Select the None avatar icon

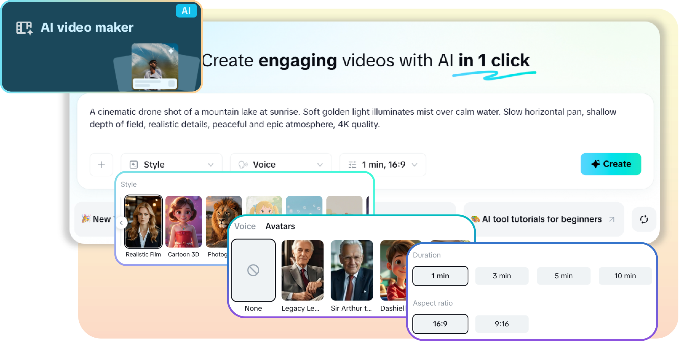coord(253,270)
